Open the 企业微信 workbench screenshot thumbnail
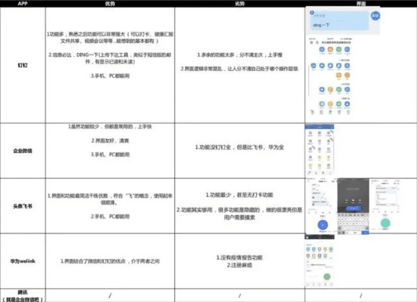 click(320, 149)
